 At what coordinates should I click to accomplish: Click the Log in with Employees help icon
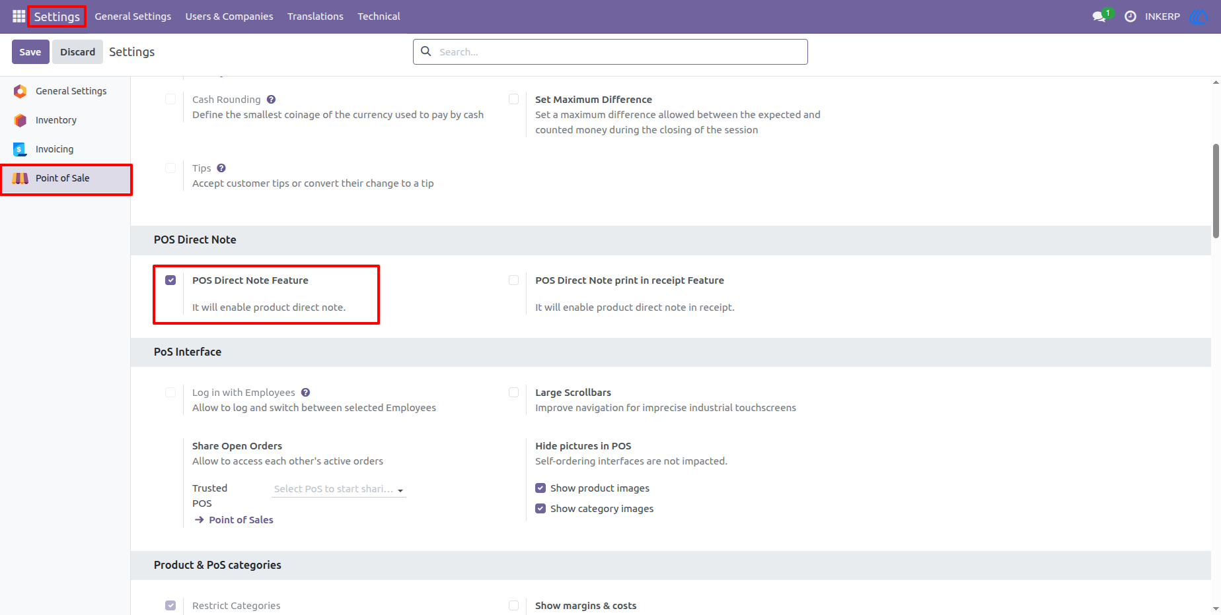coord(305,393)
